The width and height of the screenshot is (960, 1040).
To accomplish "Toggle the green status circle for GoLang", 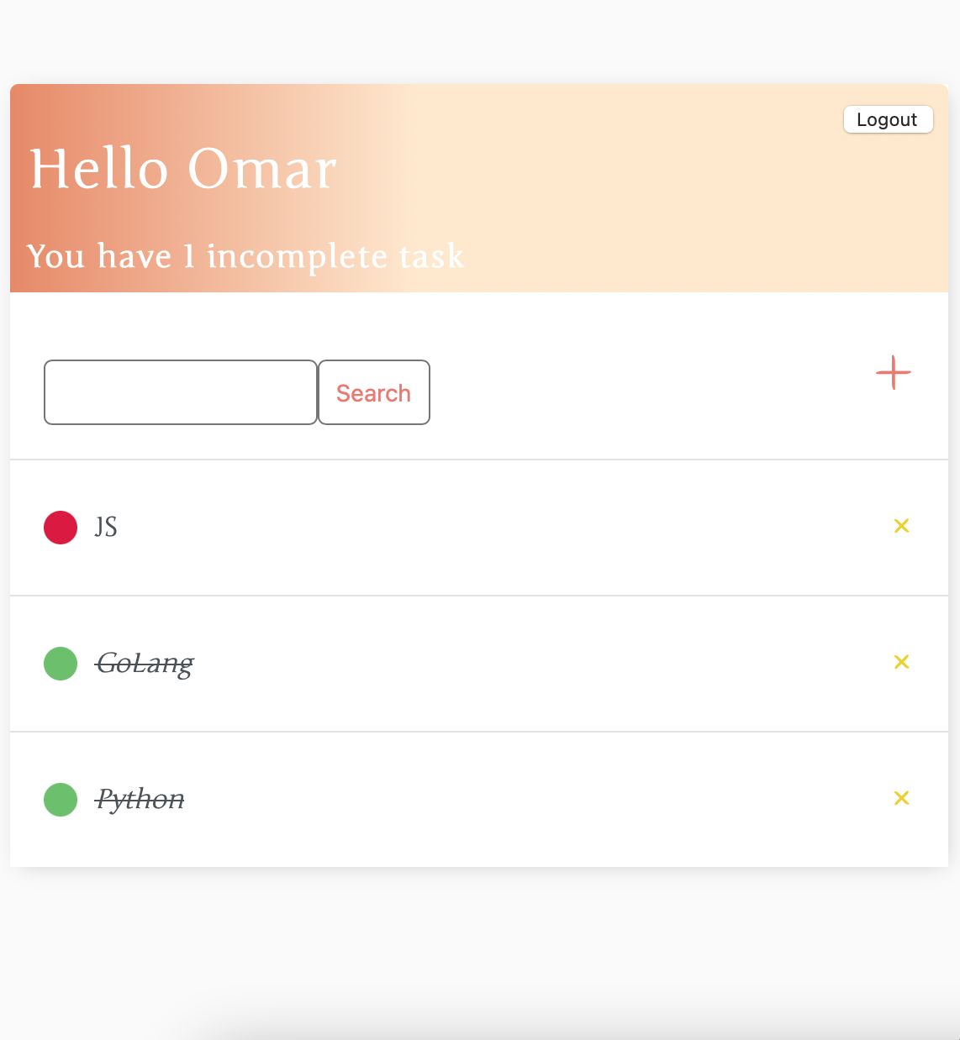I will click(x=61, y=664).
